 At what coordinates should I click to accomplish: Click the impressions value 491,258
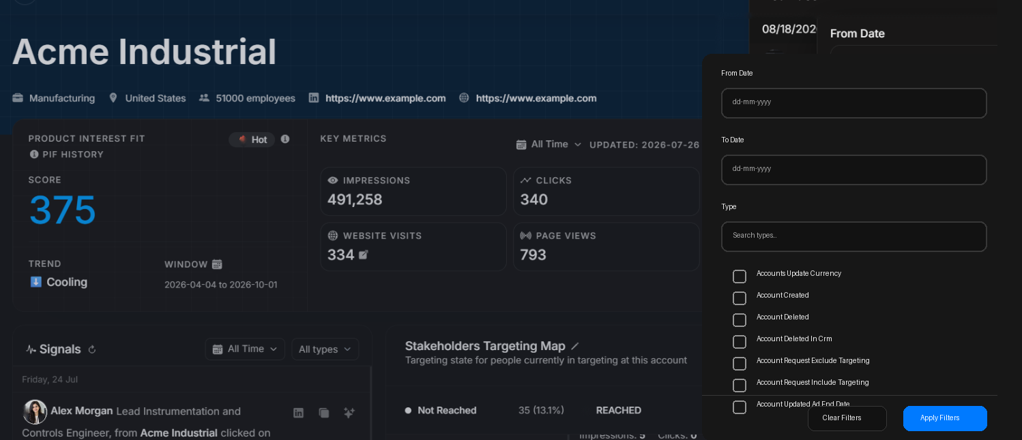tap(355, 200)
